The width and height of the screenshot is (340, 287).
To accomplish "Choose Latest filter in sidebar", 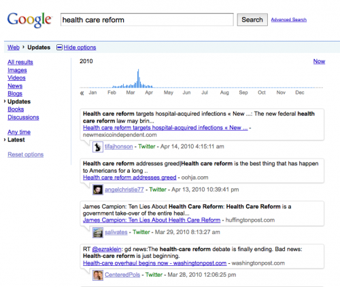I will (16, 139).
